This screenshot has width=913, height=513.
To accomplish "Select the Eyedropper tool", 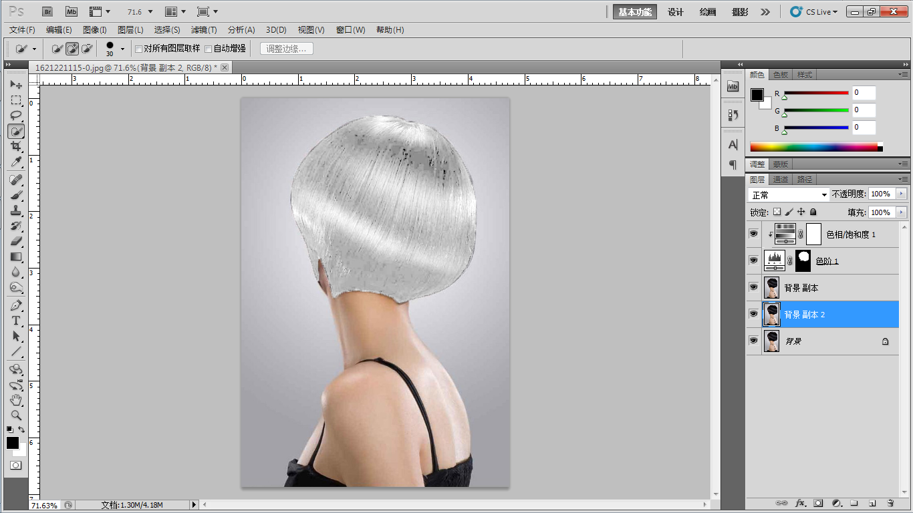I will (x=16, y=162).
